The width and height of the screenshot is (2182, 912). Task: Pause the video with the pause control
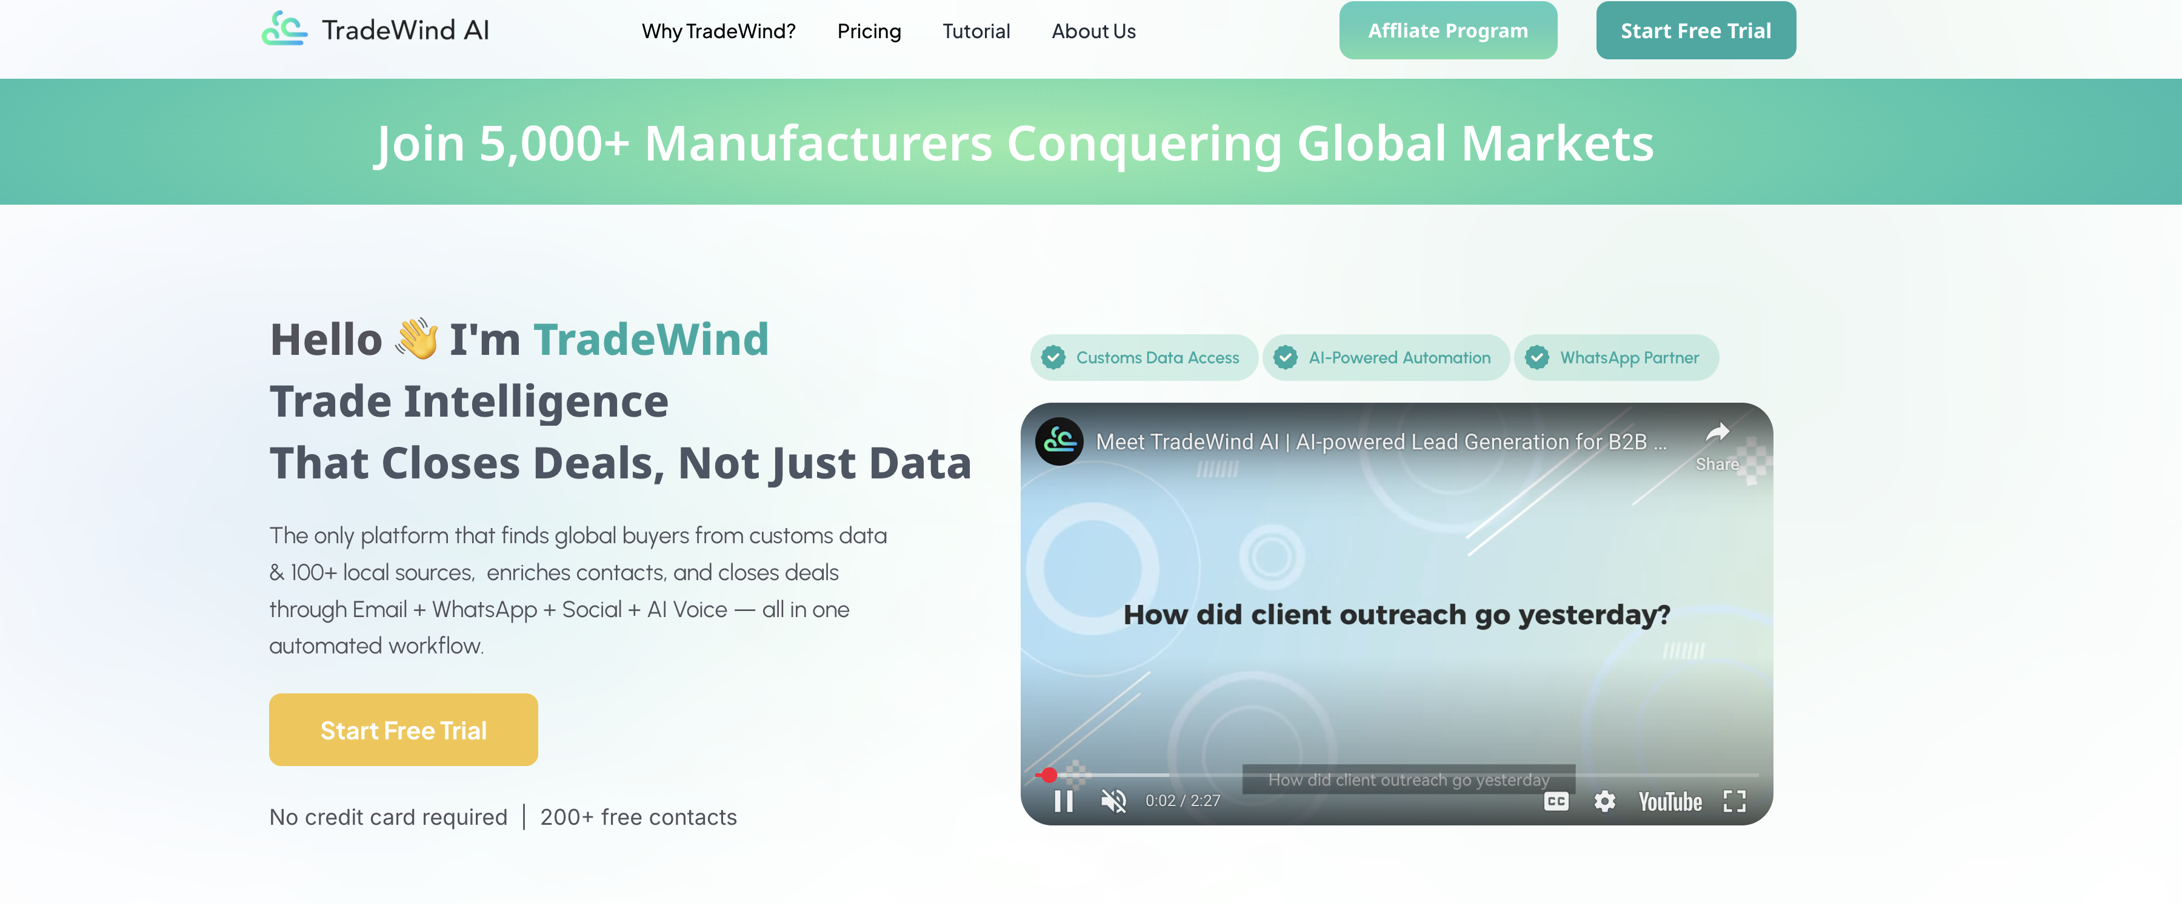[x=1064, y=801]
